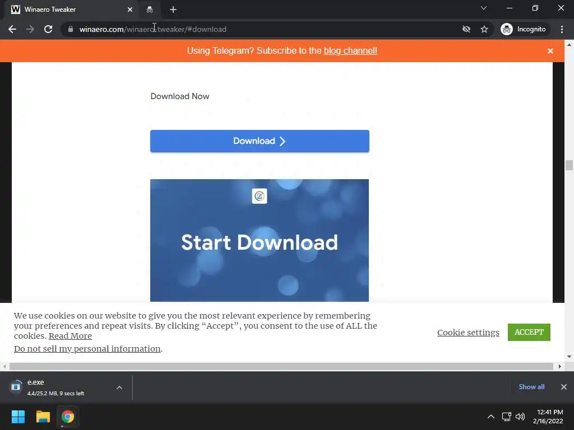Click the small logo inside the ad banner
Image resolution: width=574 pixels, height=430 pixels.
pos(260,197)
